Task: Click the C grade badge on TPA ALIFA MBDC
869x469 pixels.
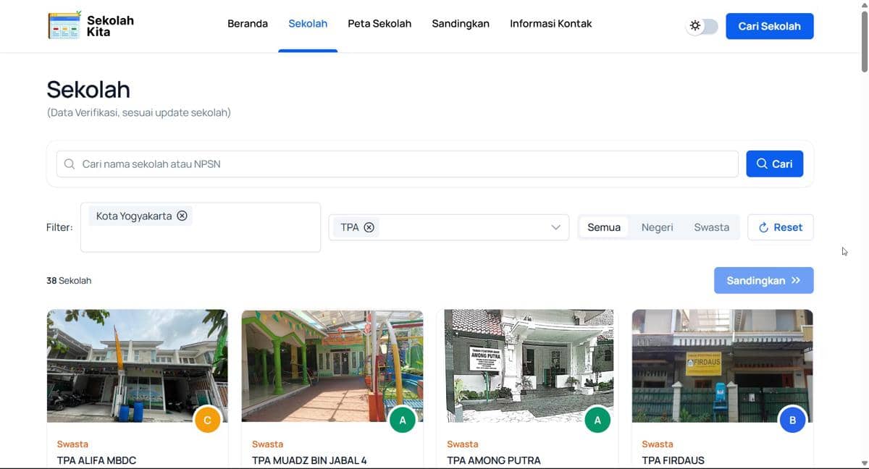Action: tap(207, 419)
